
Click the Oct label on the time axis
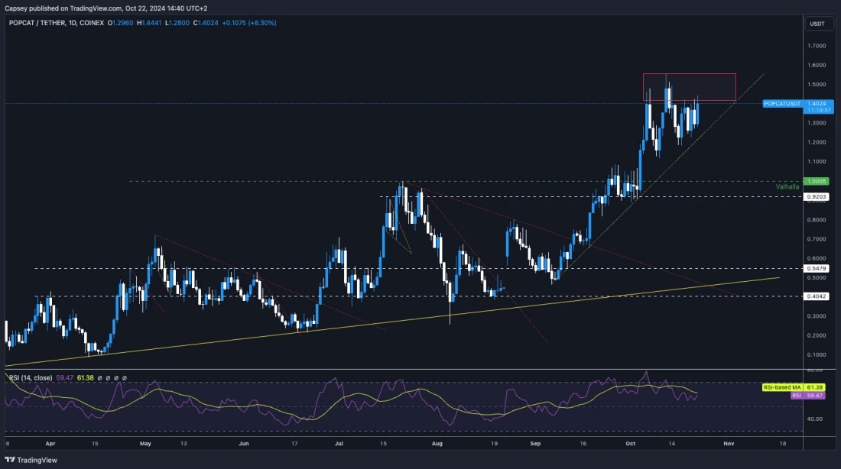pyautogui.click(x=632, y=443)
